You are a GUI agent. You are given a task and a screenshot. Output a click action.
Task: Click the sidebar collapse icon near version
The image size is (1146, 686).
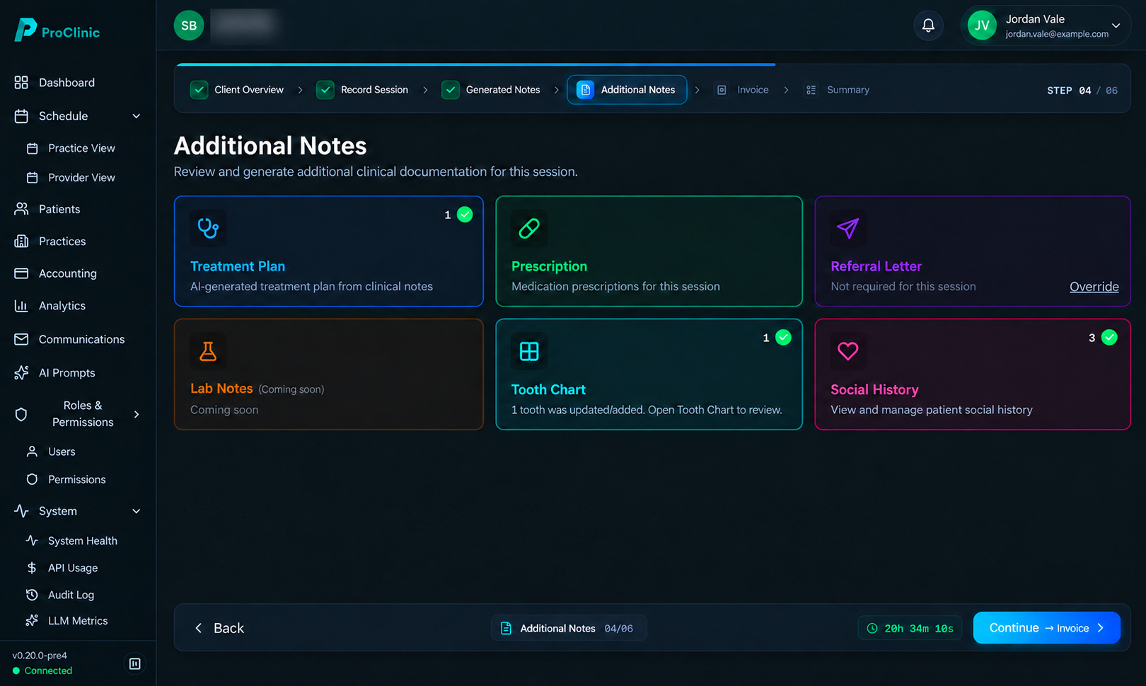coord(134,663)
